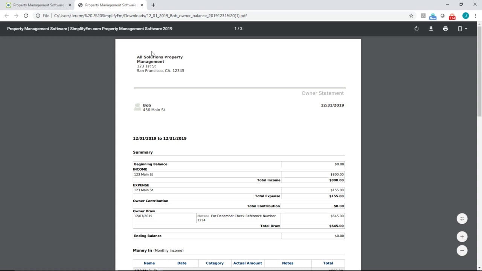482x271 pixels.
Task: Click the Owner Statement heading
Action: point(323,93)
